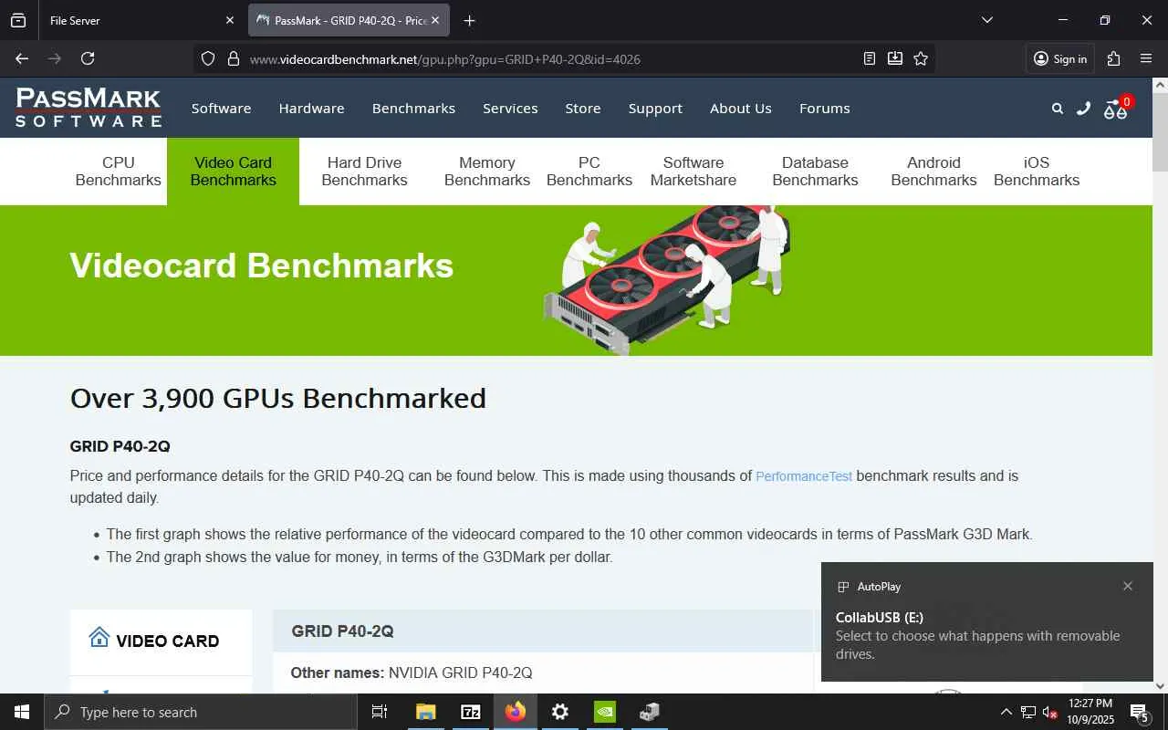Open Settings gear on the taskbar

(560, 712)
